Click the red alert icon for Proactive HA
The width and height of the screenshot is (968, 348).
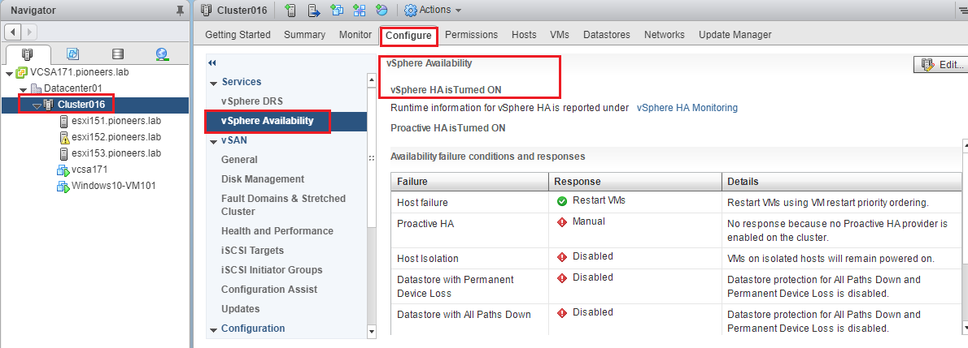click(x=562, y=222)
